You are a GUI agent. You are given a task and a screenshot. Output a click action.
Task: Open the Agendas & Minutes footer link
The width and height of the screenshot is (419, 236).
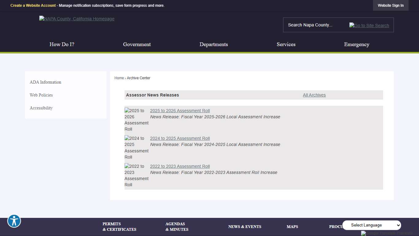click(x=177, y=226)
